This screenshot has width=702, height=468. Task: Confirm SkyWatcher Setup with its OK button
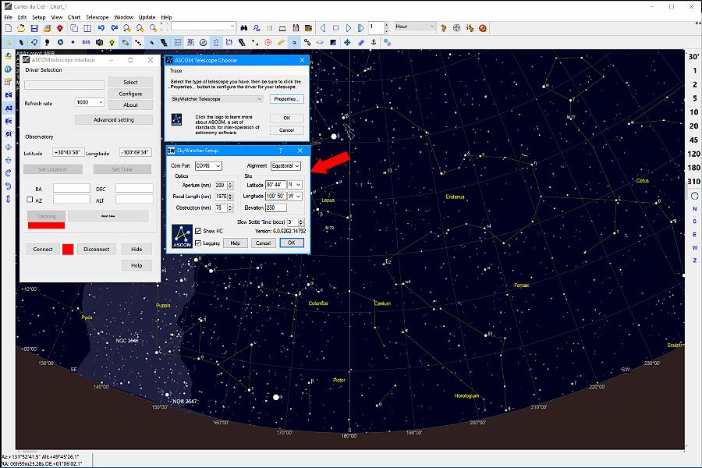pyautogui.click(x=292, y=243)
